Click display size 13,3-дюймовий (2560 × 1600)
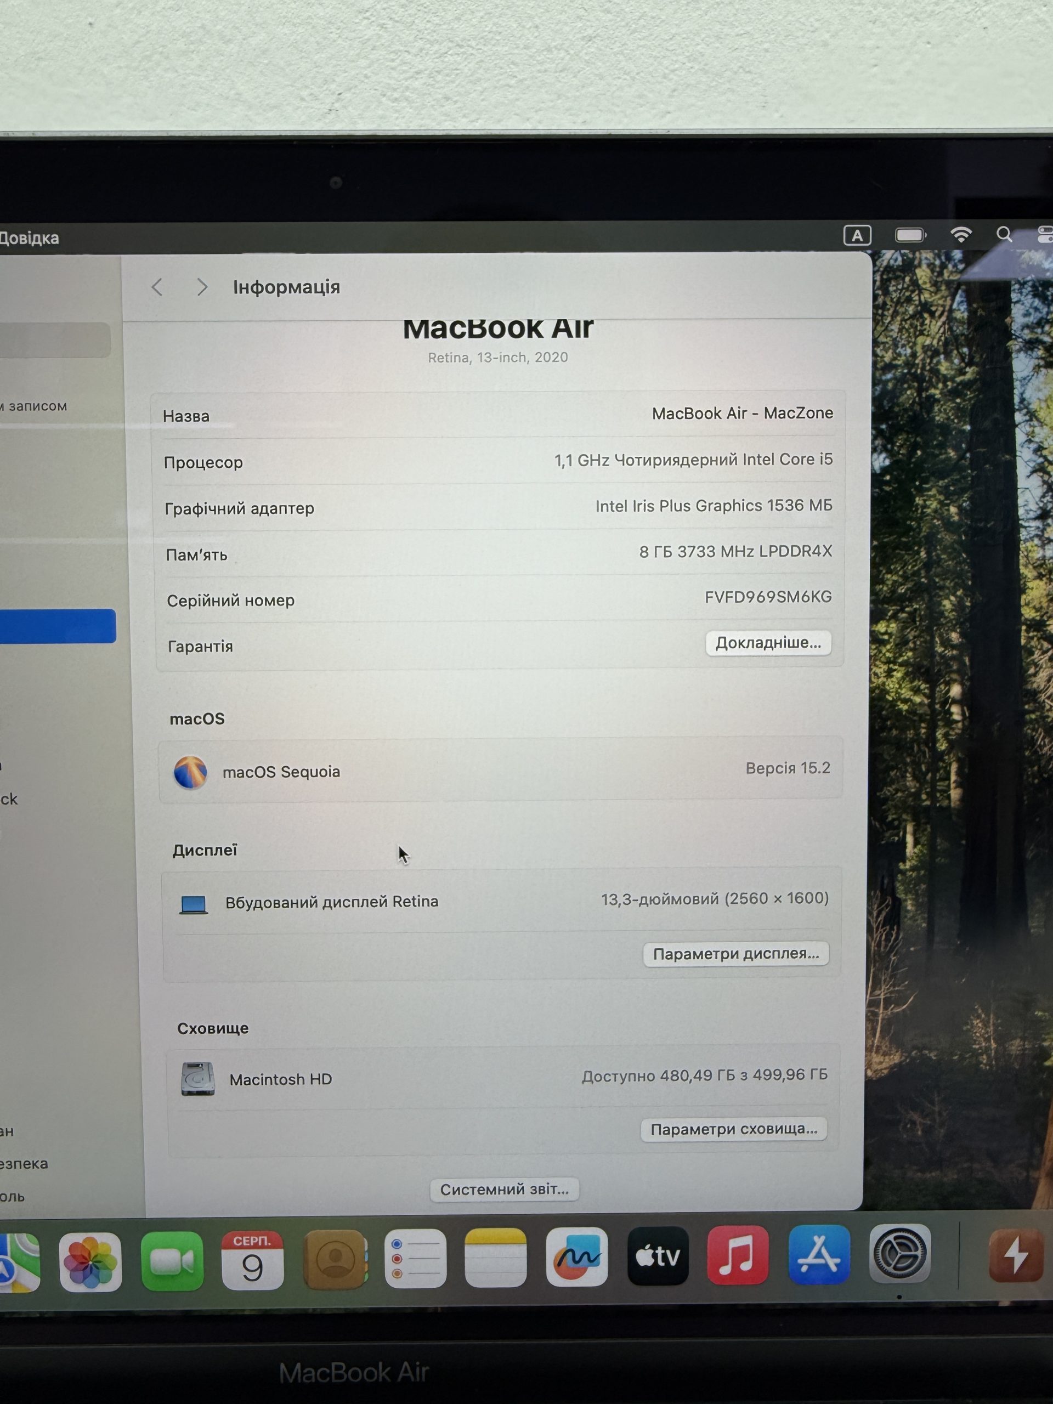This screenshot has width=1053, height=1404. pos(715,899)
